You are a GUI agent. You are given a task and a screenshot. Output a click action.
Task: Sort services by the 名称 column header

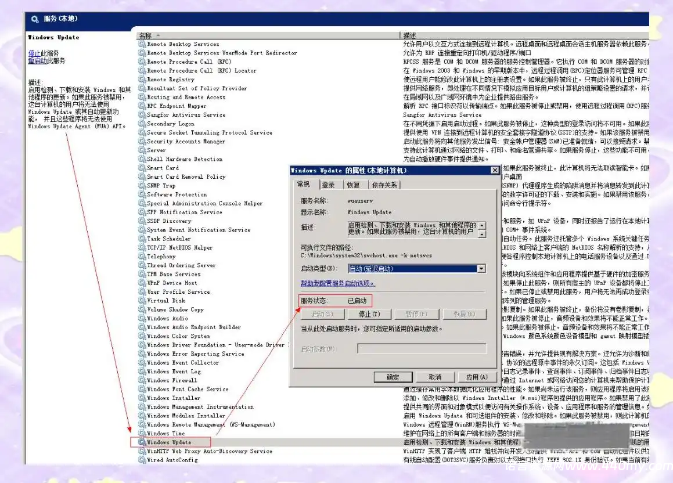[x=268, y=35]
